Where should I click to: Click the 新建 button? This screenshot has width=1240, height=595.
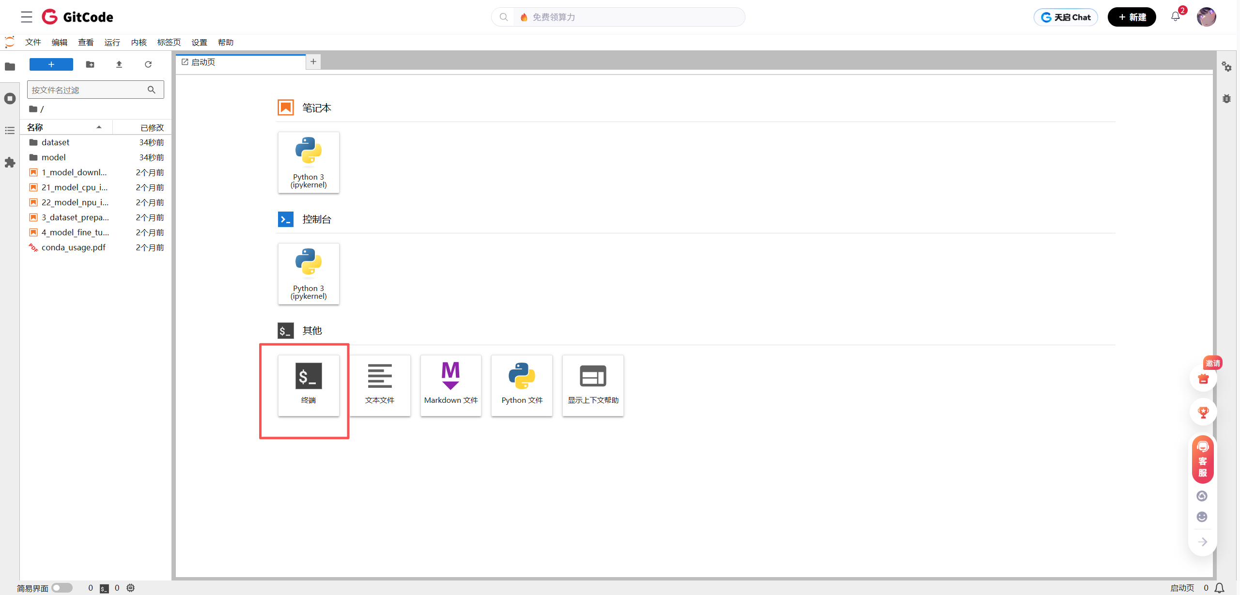pos(1131,17)
